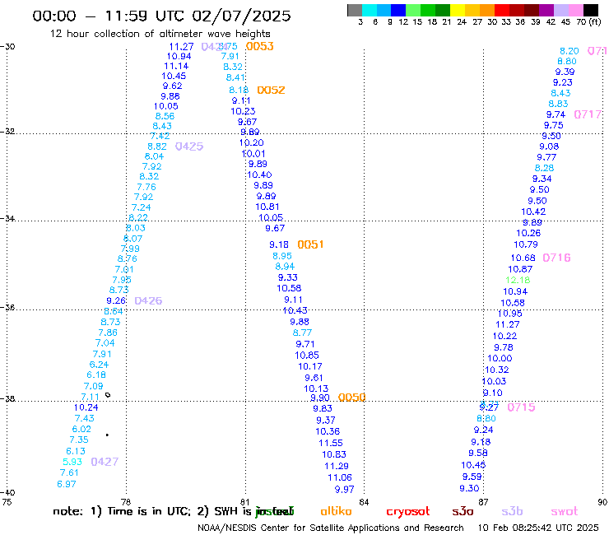Click wave height value 8.20
This screenshot has width=609, height=535.
tap(569, 51)
